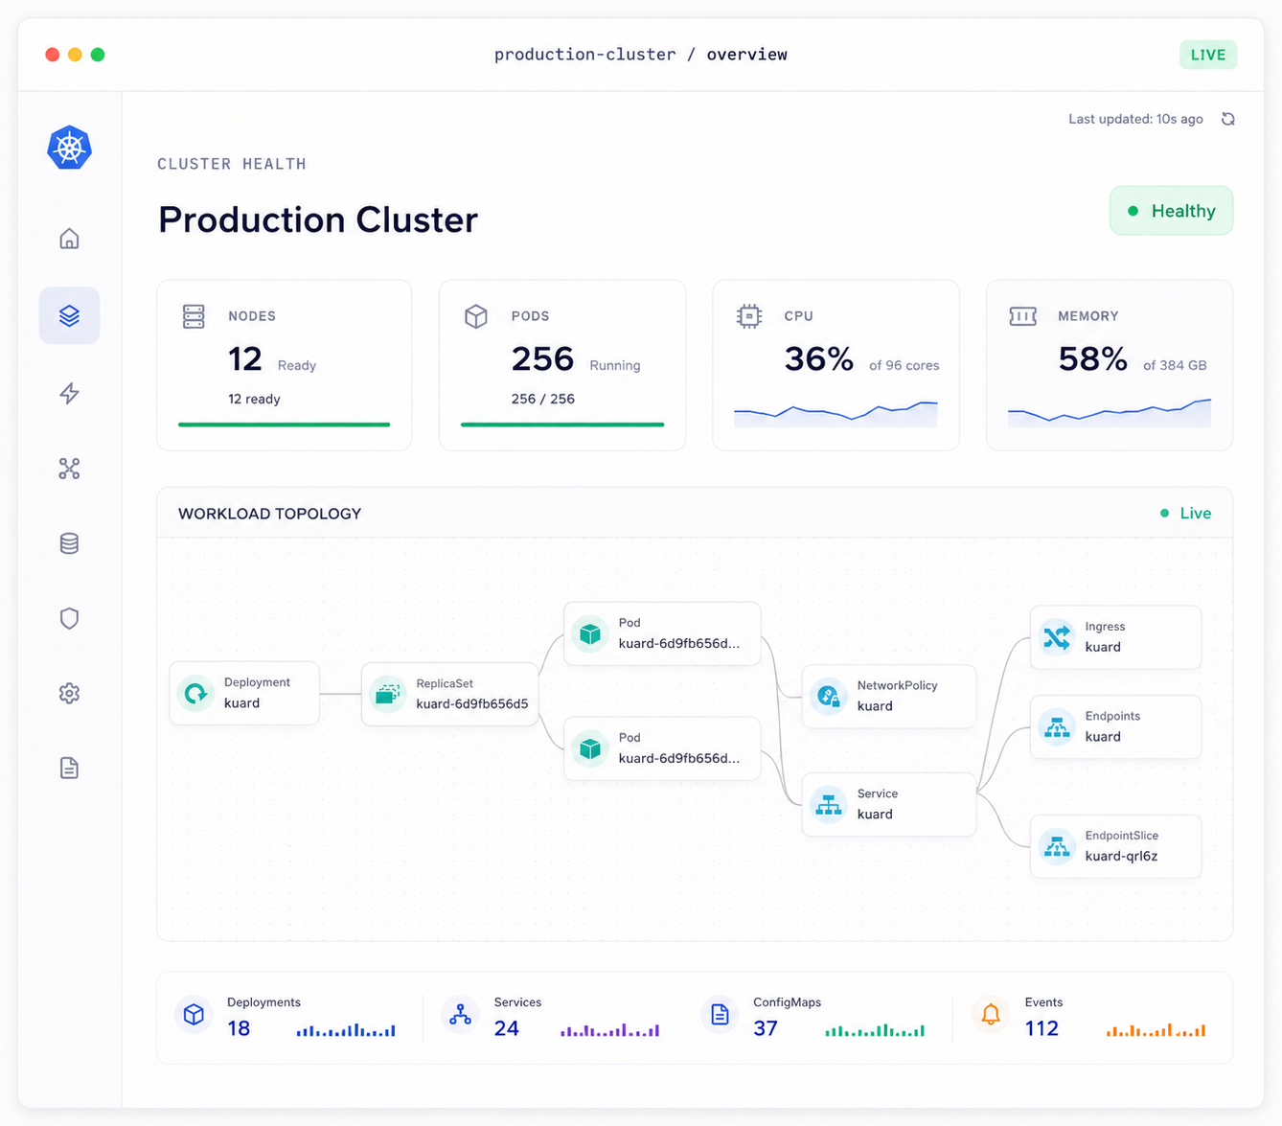This screenshot has width=1282, height=1126.
Task: Open the gear settings sidebar icon
Action: (x=69, y=693)
